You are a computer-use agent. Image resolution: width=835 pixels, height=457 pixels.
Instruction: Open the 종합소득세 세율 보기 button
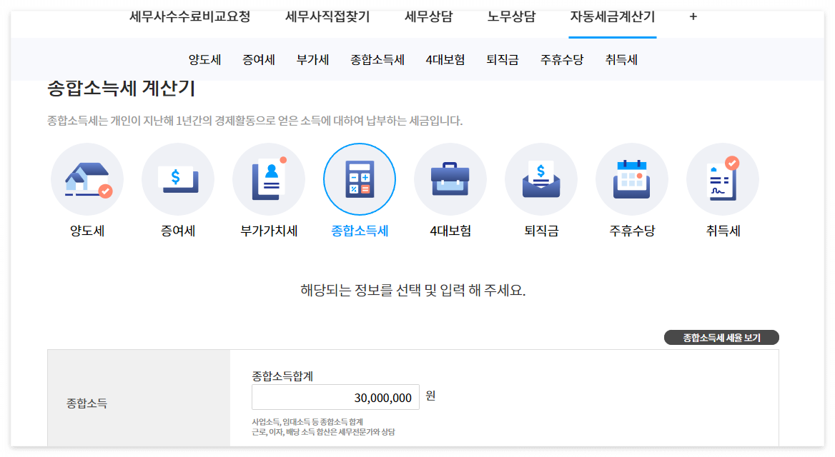click(x=722, y=336)
